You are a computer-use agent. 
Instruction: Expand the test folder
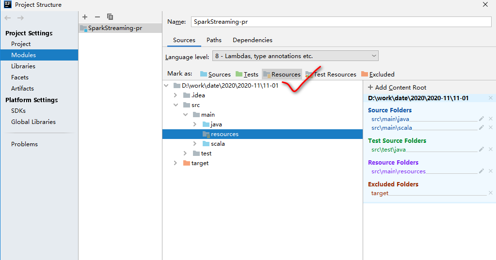(x=185, y=153)
